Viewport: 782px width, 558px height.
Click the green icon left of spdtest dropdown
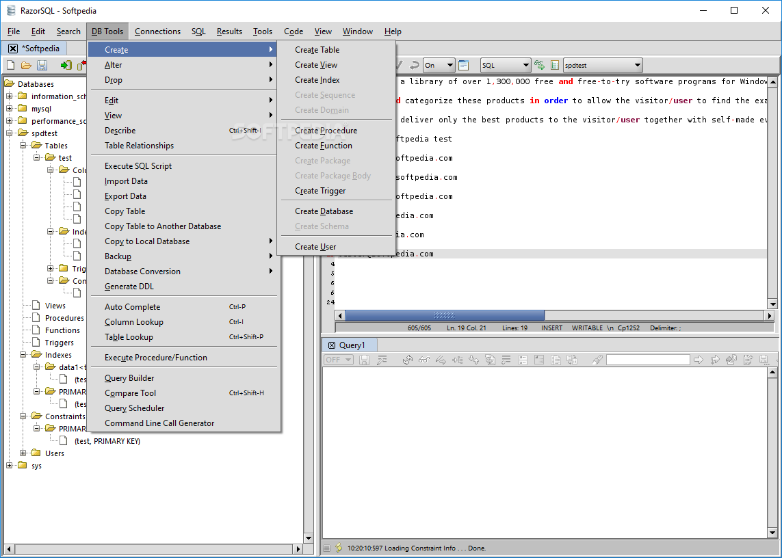(555, 66)
